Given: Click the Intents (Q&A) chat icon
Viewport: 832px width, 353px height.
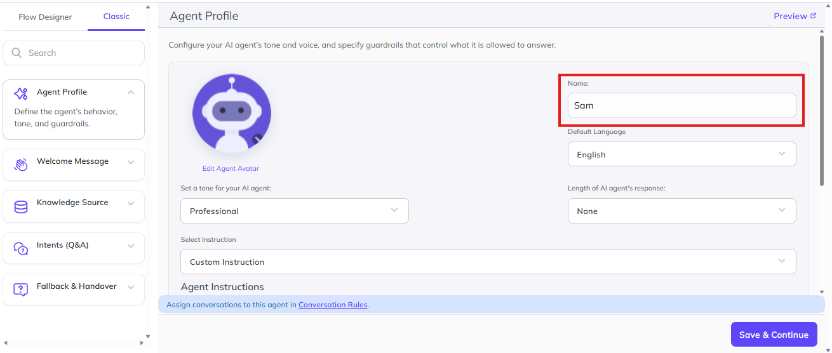Looking at the screenshot, I should pos(21,248).
